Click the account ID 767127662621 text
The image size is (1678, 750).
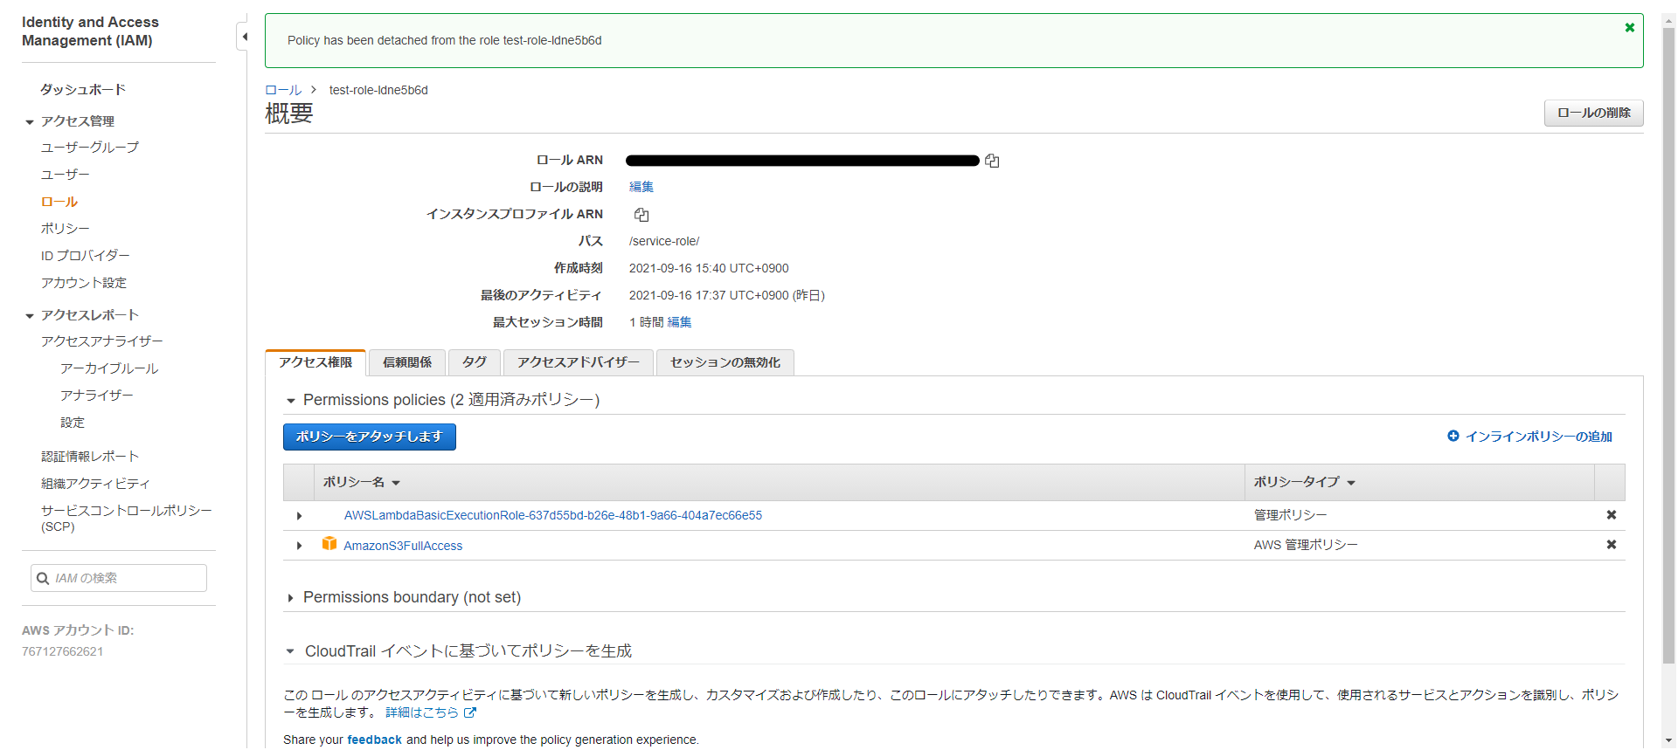click(63, 651)
